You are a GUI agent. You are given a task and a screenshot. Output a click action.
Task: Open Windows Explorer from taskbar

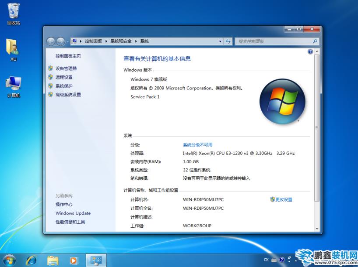[53, 260]
